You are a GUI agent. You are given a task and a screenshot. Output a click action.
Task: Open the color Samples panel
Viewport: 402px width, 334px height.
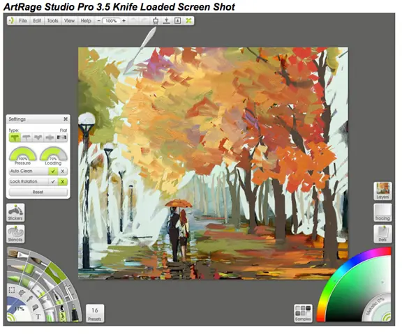coord(303,313)
